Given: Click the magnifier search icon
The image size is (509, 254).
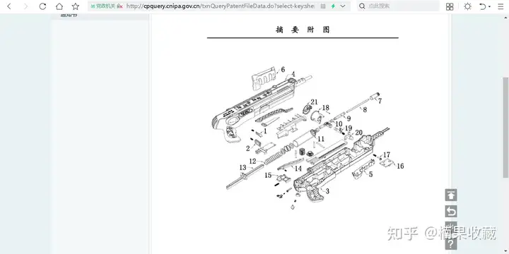Looking at the screenshot, I should click(x=362, y=6).
